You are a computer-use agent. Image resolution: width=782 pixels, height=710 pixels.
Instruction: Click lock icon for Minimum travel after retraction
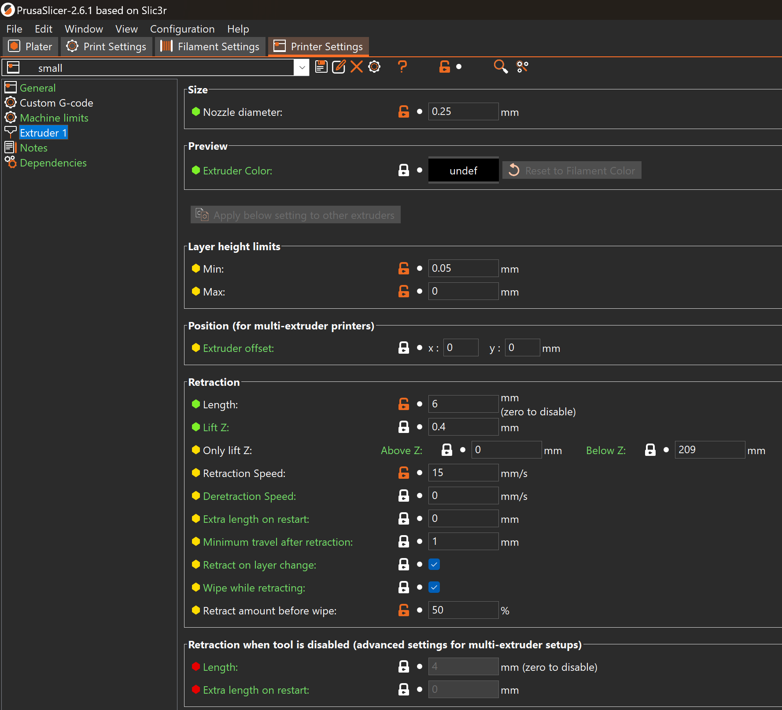(404, 541)
